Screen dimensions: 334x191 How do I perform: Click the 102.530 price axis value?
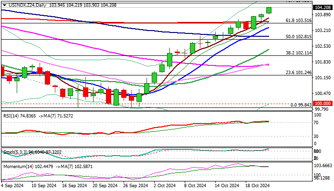[323, 46]
